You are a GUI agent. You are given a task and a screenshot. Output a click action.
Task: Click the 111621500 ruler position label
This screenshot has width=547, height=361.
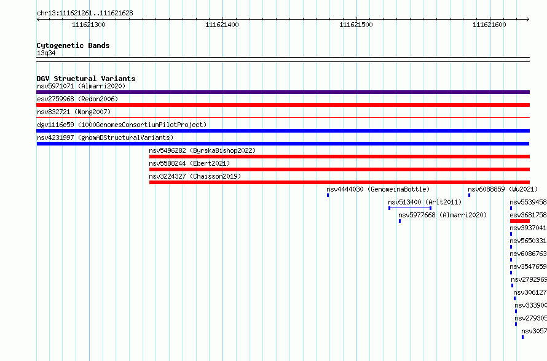tap(356, 25)
